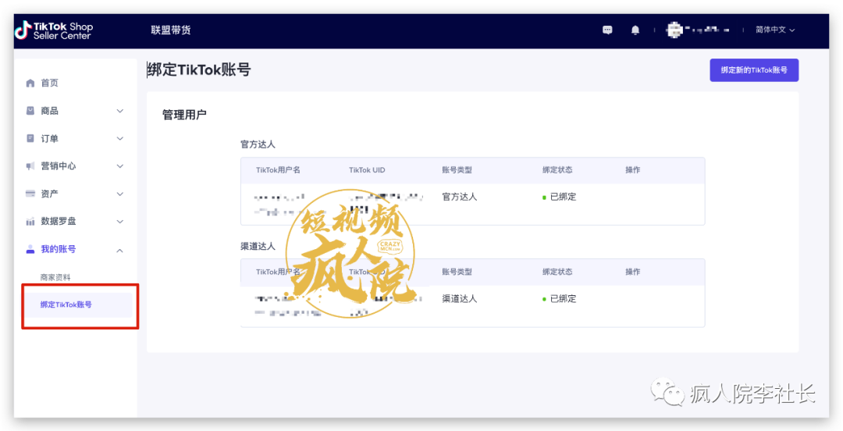This screenshot has width=843, height=431.
Task: Open the 简体中文 language dropdown
Action: click(x=775, y=30)
